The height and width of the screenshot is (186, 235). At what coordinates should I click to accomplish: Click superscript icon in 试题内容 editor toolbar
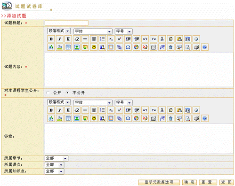119,39
